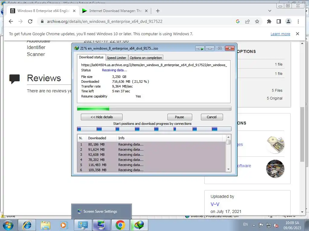Open the IDM taskbar icon
The width and height of the screenshot is (309, 231).
pos(139,225)
